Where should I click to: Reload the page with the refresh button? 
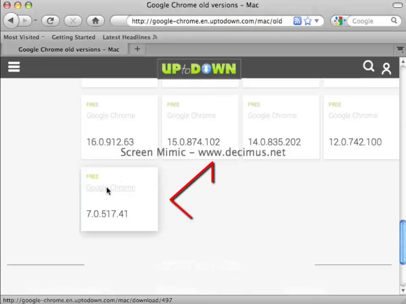click(50, 21)
